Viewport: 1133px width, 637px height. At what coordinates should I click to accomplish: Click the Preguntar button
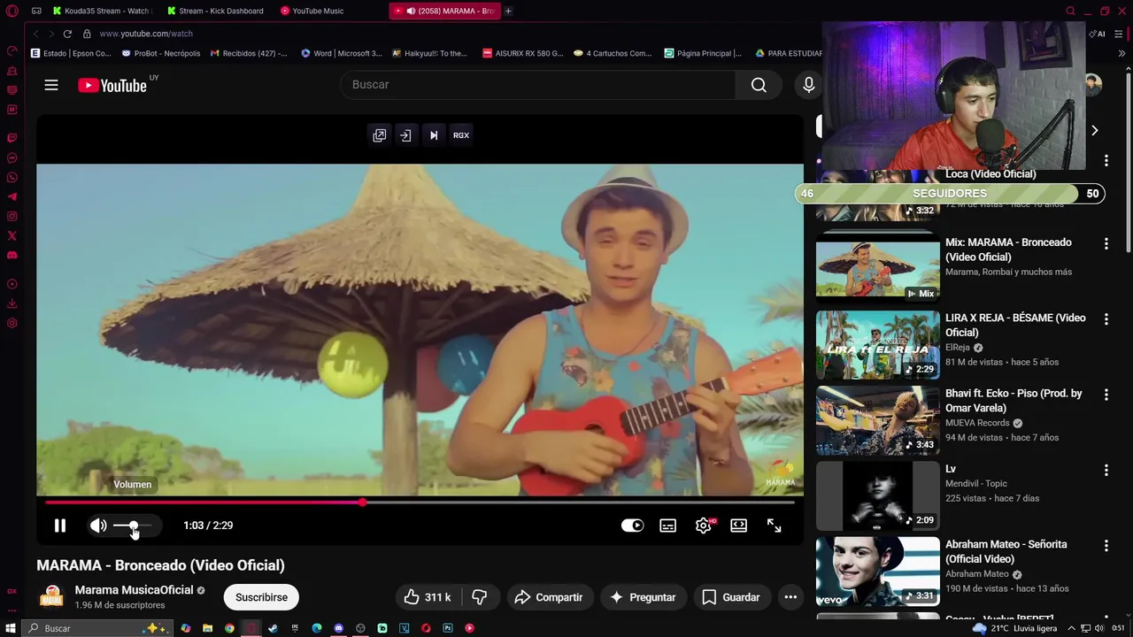[644, 597]
